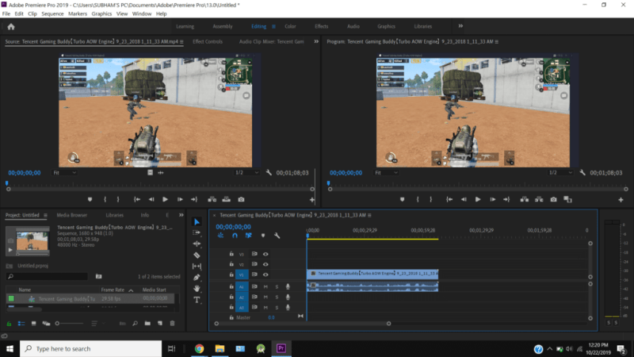
Task: Open Source monitor zoom Fit dropdown
Action: tap(65, 172)
